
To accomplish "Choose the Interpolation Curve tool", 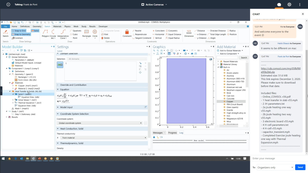I will pos(63,34).
